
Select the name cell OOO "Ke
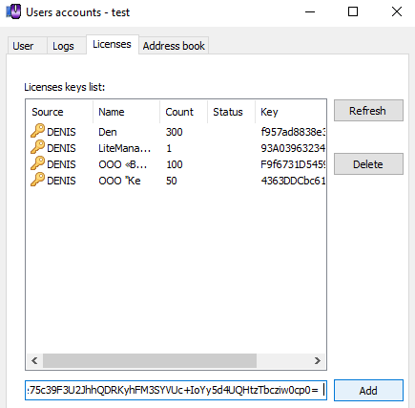tap(119, 181)
